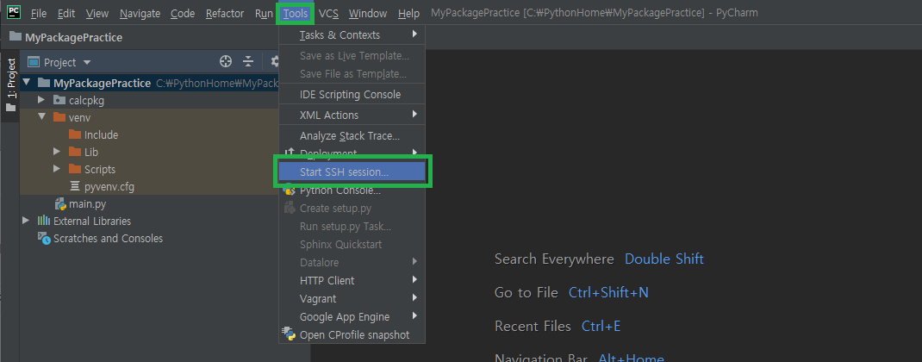Screen dimensions: 922x362
Task: Click the Search Everywhere hint text
Action: (x=554, y=259)
